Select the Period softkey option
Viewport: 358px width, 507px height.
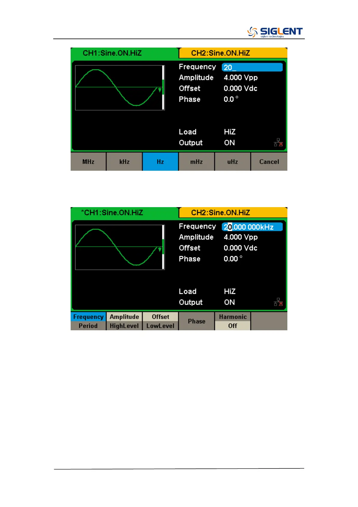(88, 326)
